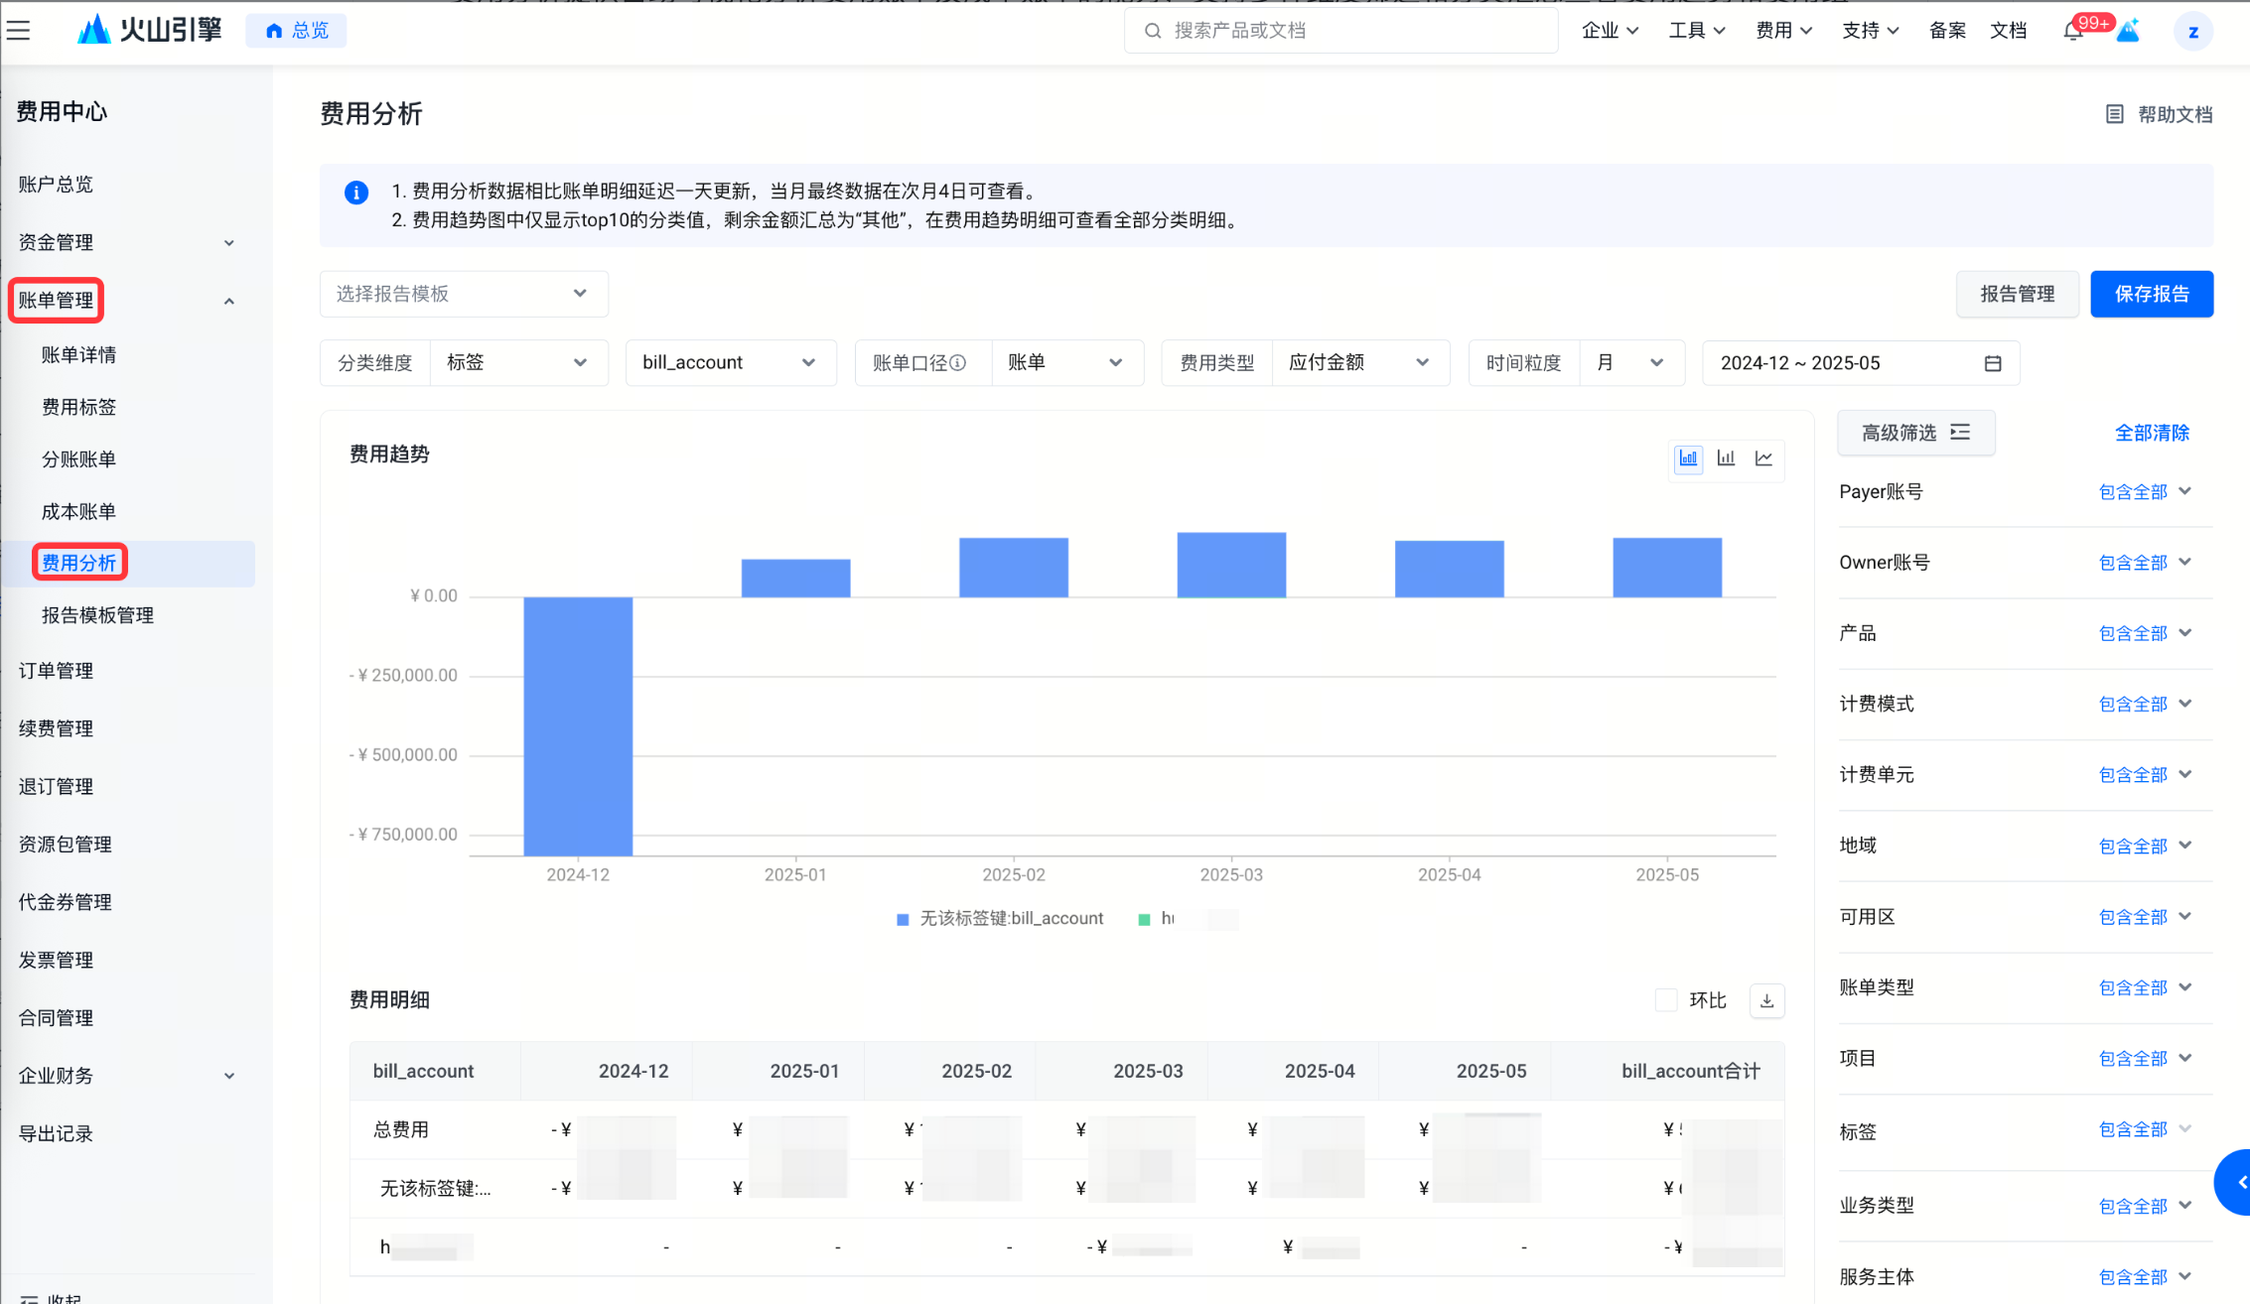
Task: Expand Owner账号 包含全部 filter
Action: [x=2145, y=563]
